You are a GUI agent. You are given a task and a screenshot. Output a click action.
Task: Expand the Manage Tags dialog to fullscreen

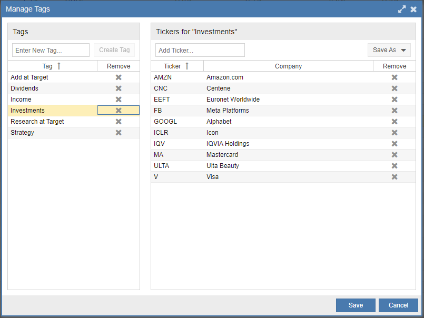tap(402, 9)
